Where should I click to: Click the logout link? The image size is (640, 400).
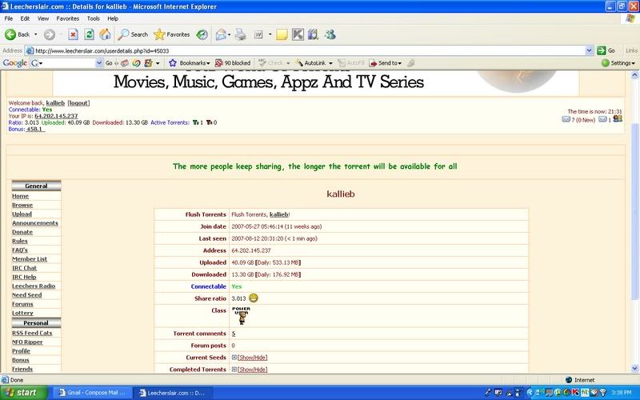[x=78, y=103]
